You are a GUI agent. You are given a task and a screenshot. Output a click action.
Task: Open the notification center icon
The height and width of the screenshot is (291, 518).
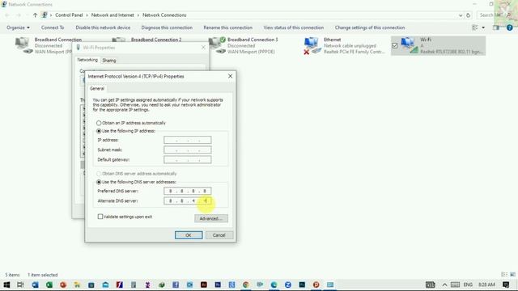tap(506, 285)
